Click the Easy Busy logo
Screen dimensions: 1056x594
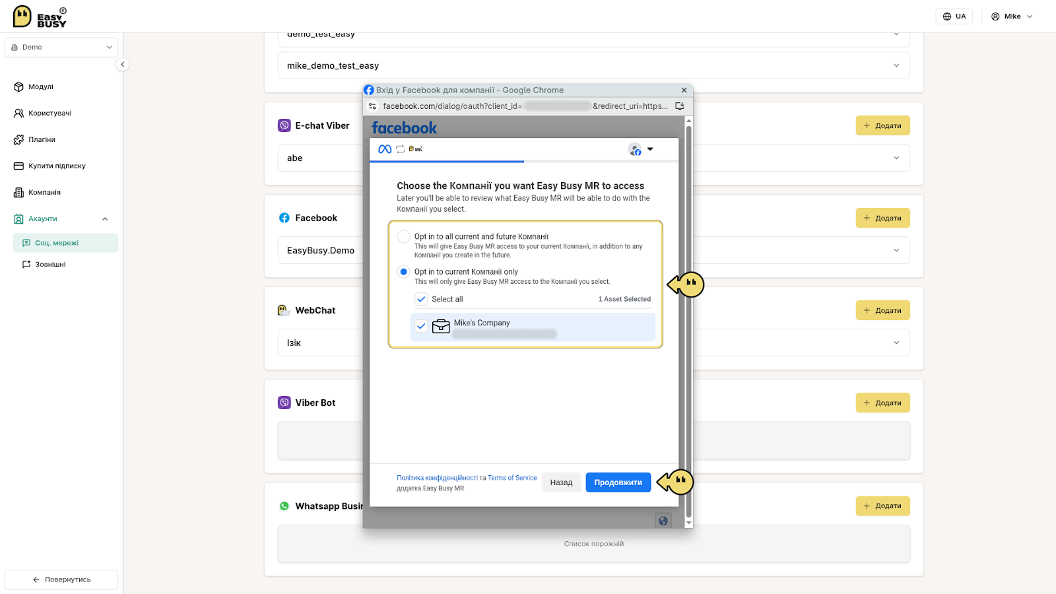(40, 16)
